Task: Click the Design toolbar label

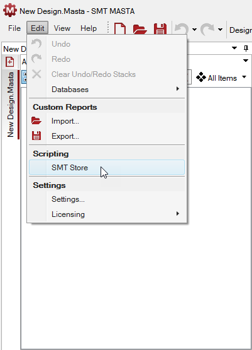Action: tap(241, 30)
